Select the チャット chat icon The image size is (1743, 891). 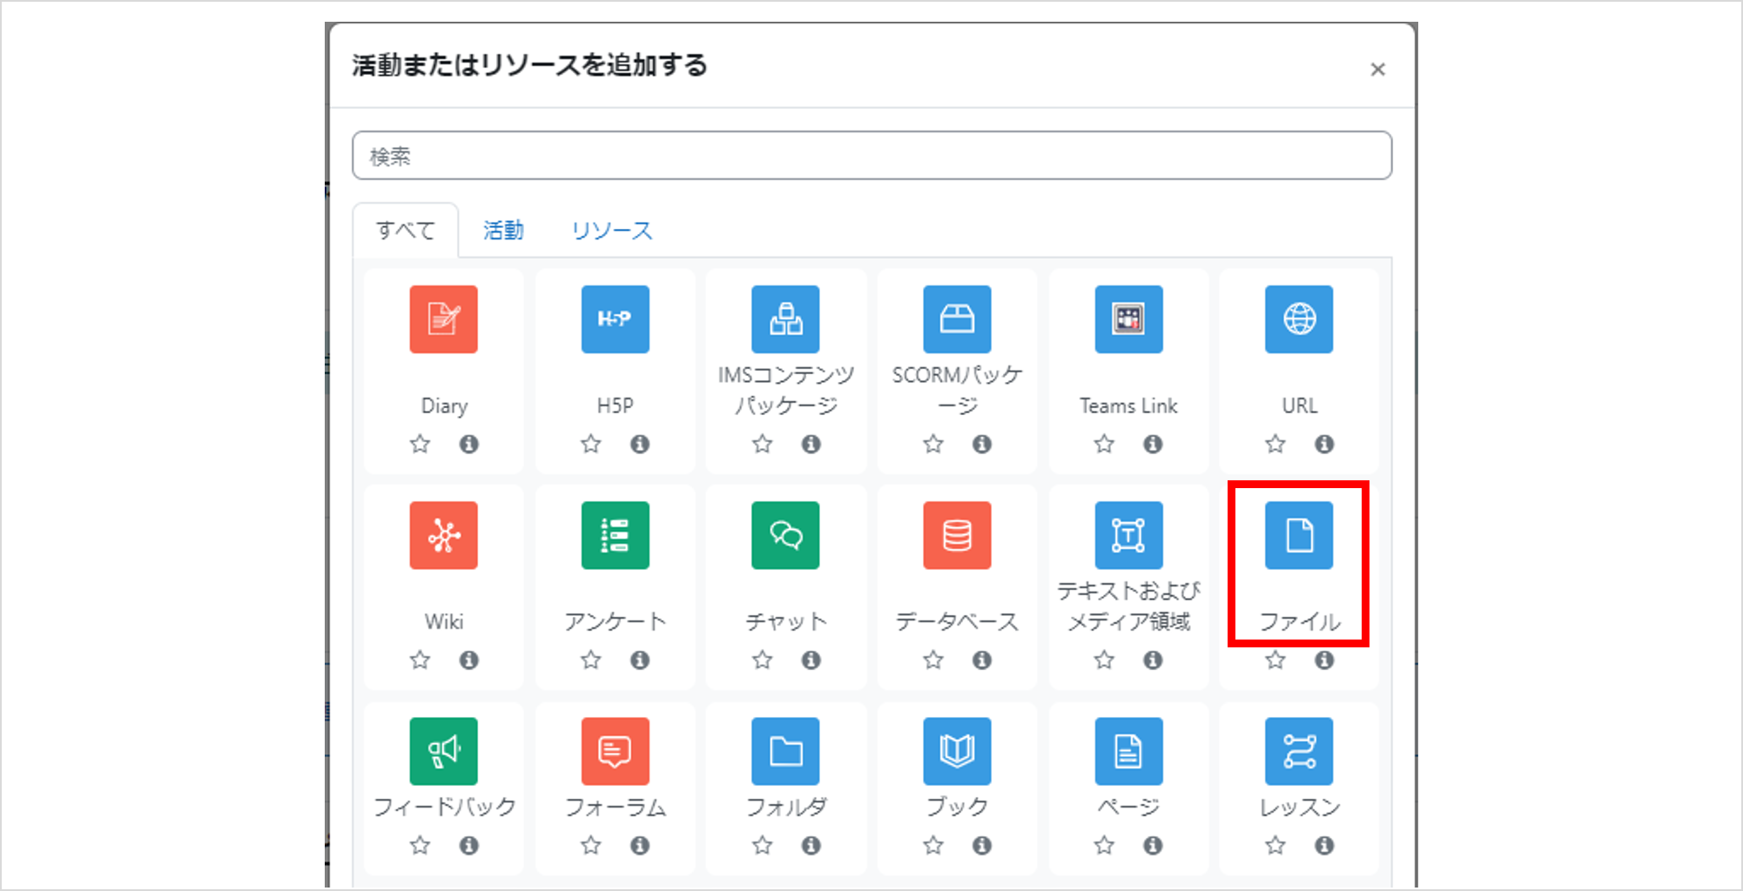click(x=785, y=535)
